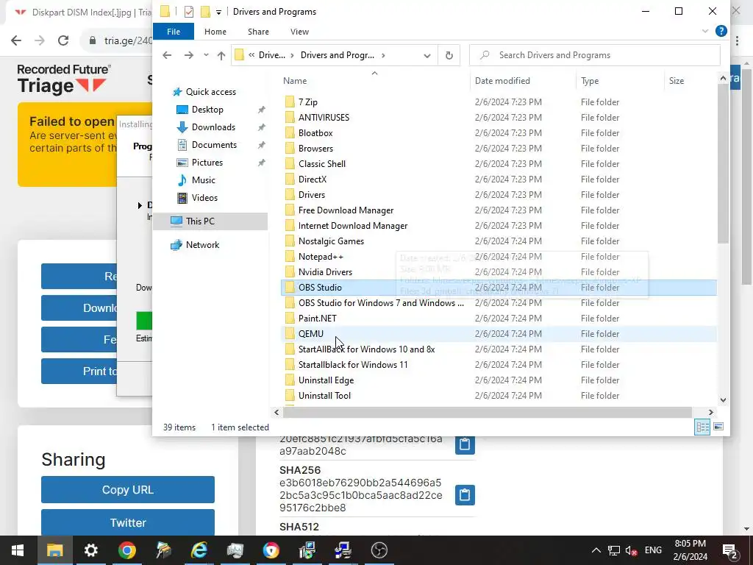Open OBS Studio from taskbar

tap(379, 550)
